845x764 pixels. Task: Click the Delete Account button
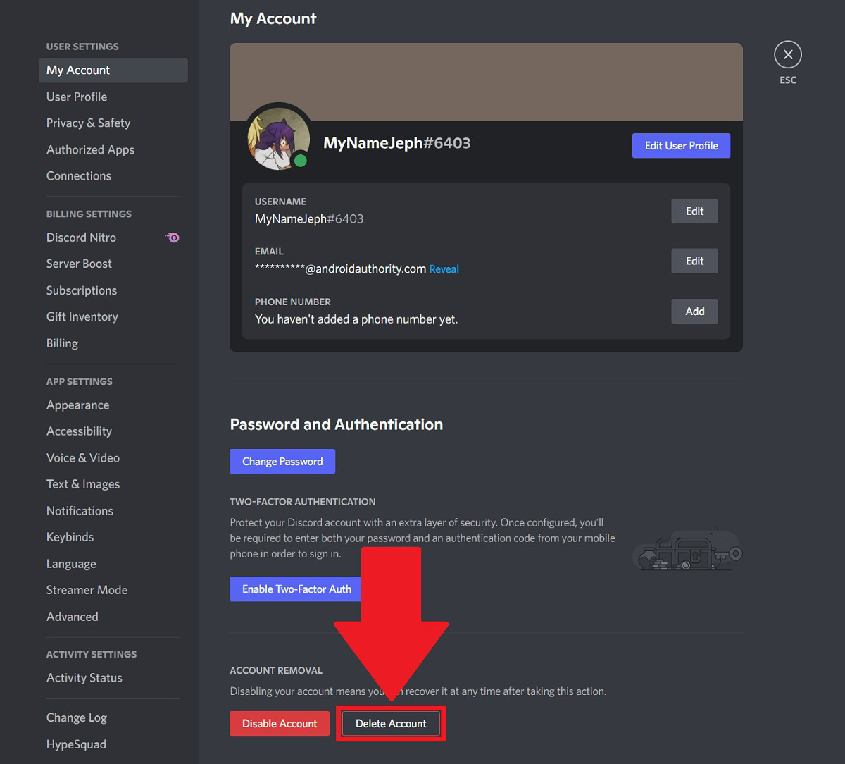(x=391, y=724)
